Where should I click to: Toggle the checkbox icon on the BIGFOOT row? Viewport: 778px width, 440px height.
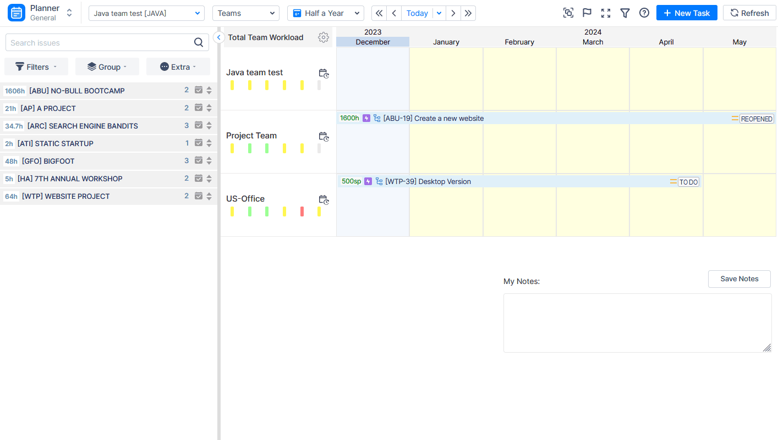[198, 160]
